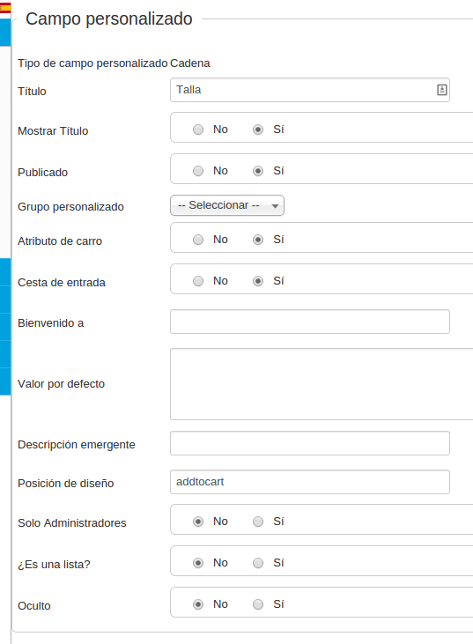Set Cesta de entrada to No
This screenshot has height=644, width=473.
point(198,281)
